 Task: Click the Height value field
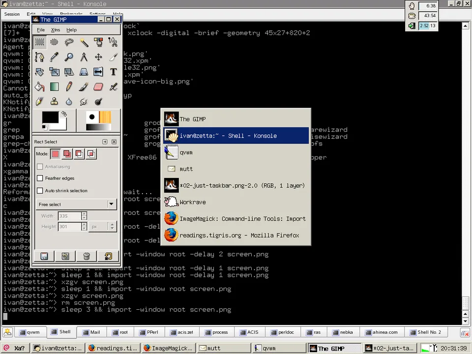click(x=70, y=227)
